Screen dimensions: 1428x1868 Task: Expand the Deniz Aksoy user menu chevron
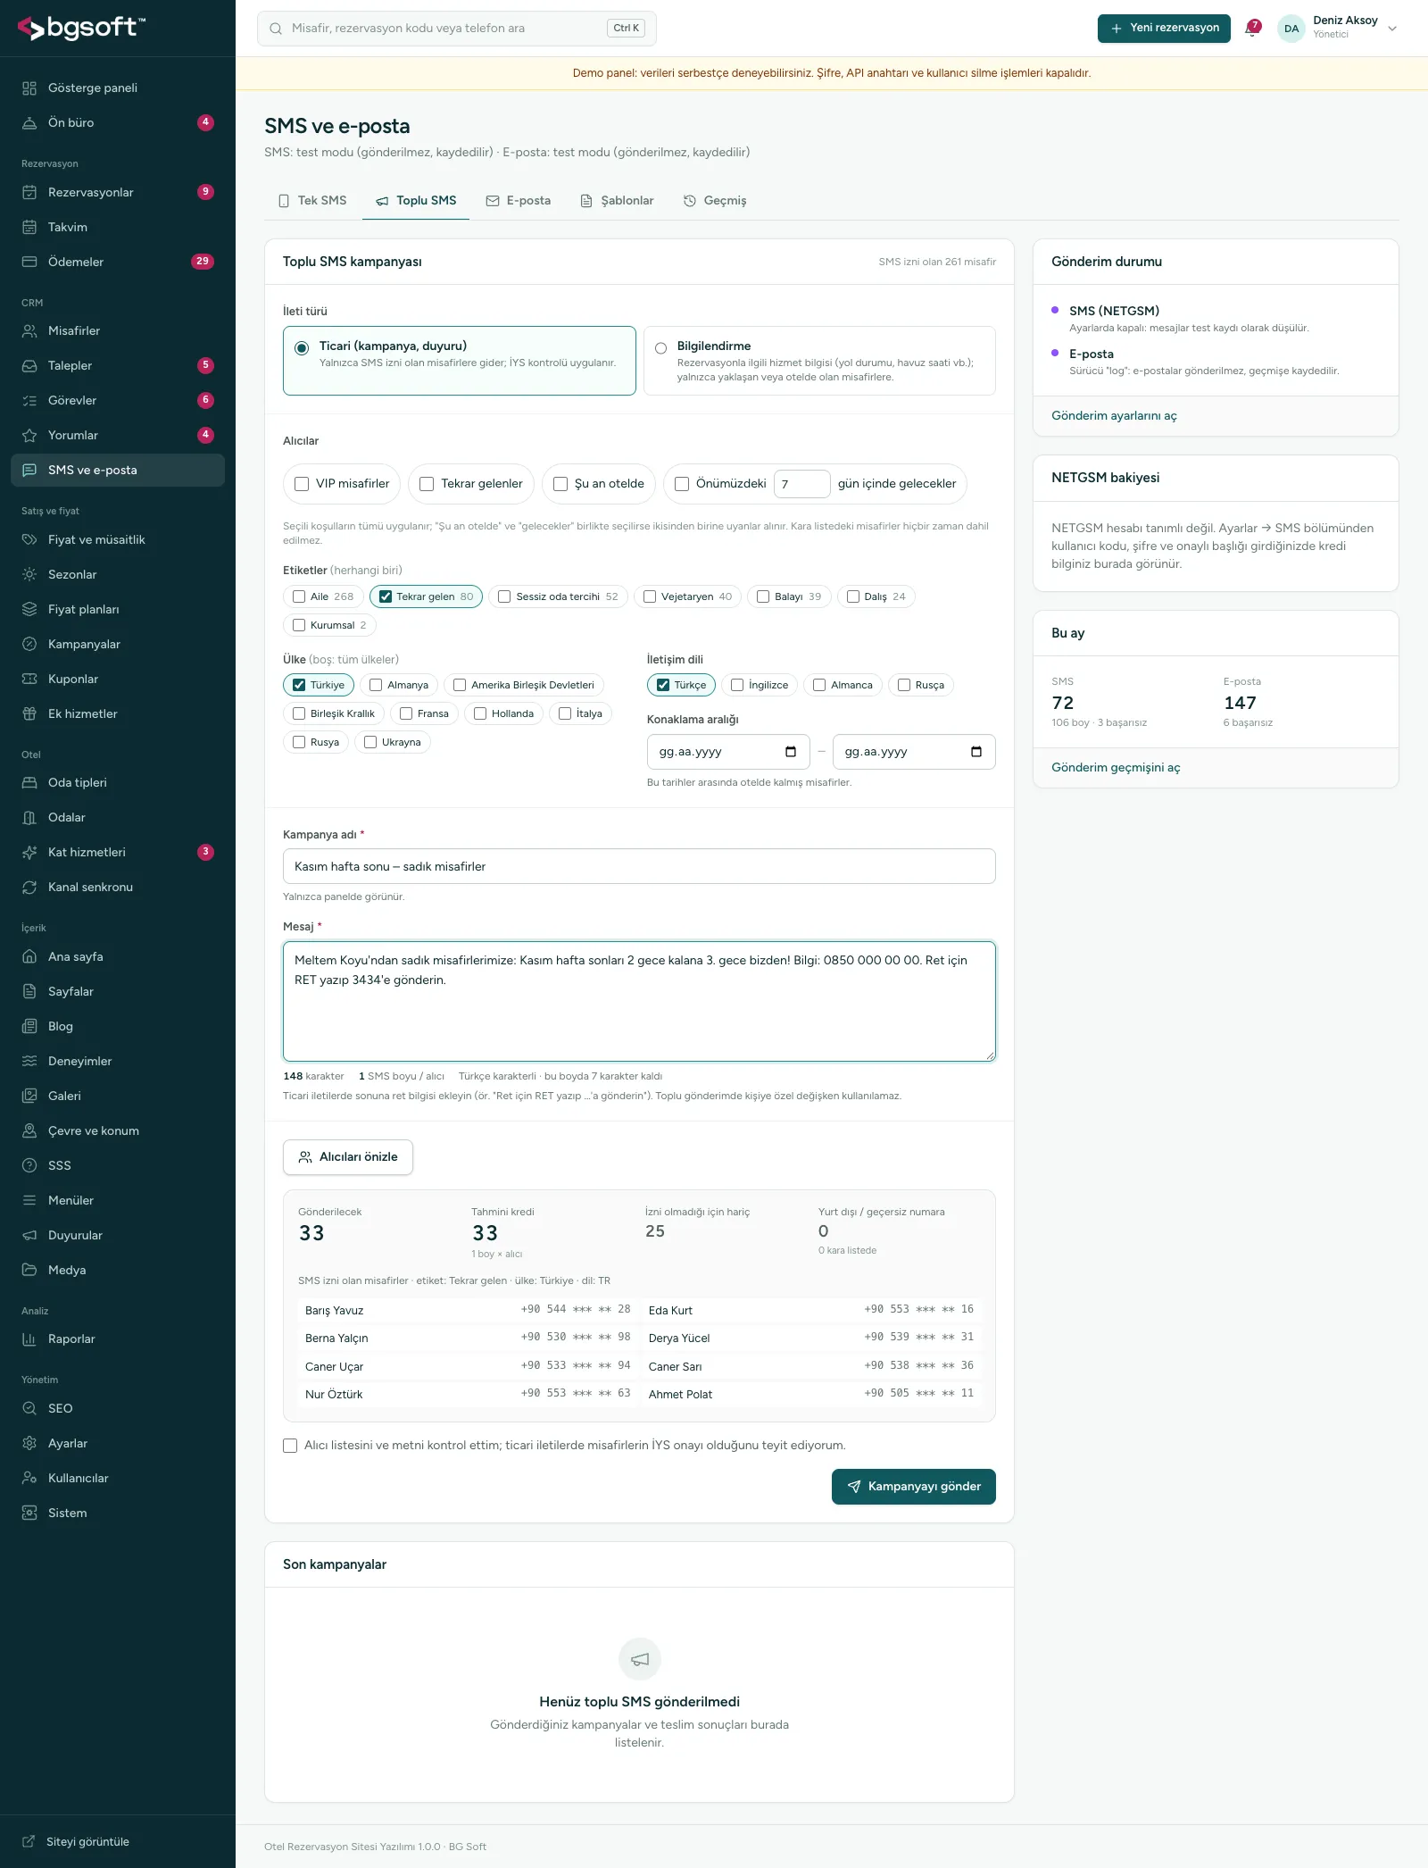click(x=1392, y=29)
